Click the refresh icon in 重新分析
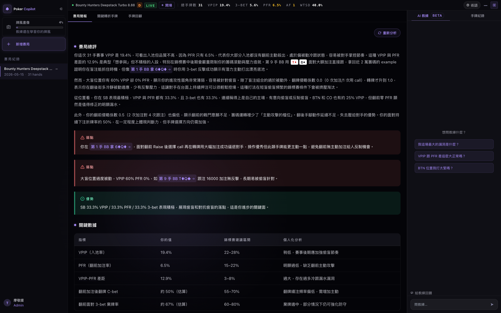501x313 pixels. [380, 33]
